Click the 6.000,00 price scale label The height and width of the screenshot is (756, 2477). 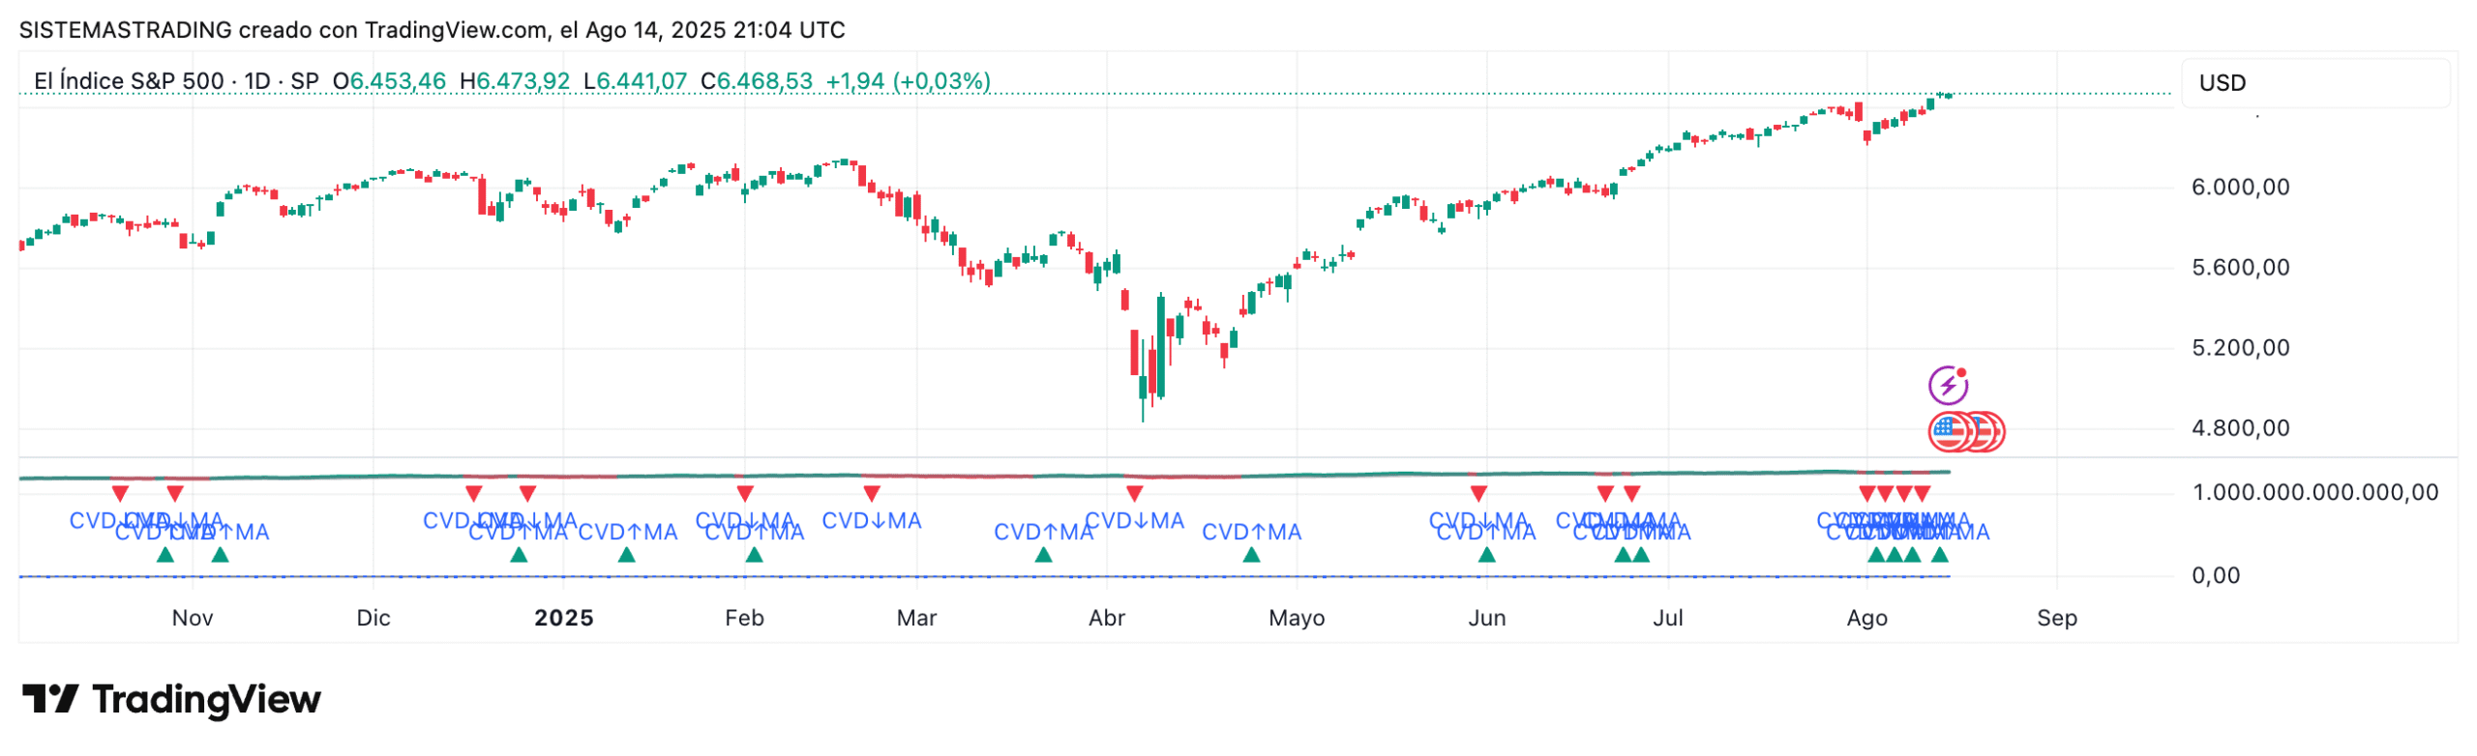[2239, 188]
